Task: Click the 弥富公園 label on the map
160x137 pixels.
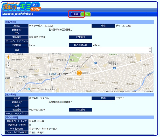Action: point(112,54)
